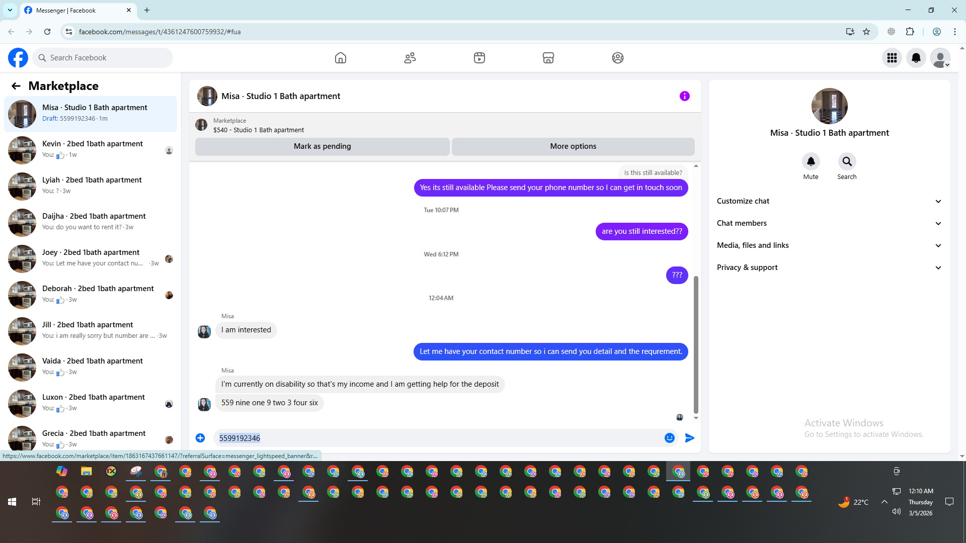Click the Search Facebook field
Viewport: 966px width, 543px height.
click(103, 58)
